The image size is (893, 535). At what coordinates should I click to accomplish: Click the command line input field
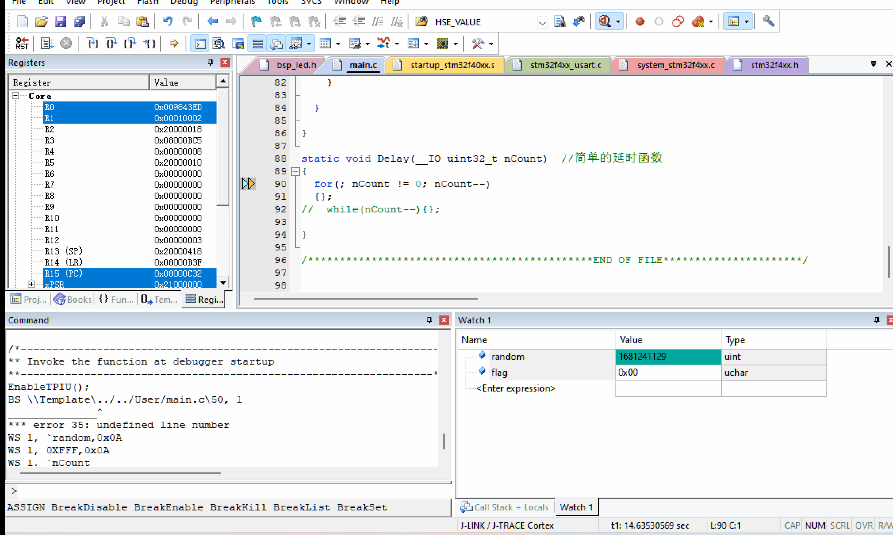230,491
